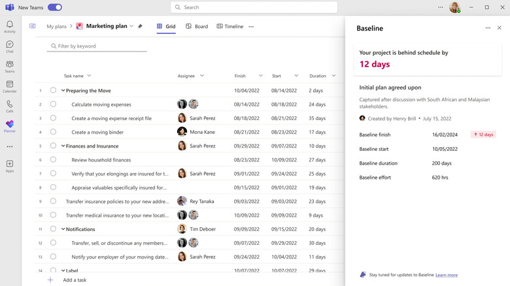Open Baseline panel more options
The height and width of the screenshot is (286, 510).
pos(488,28)
